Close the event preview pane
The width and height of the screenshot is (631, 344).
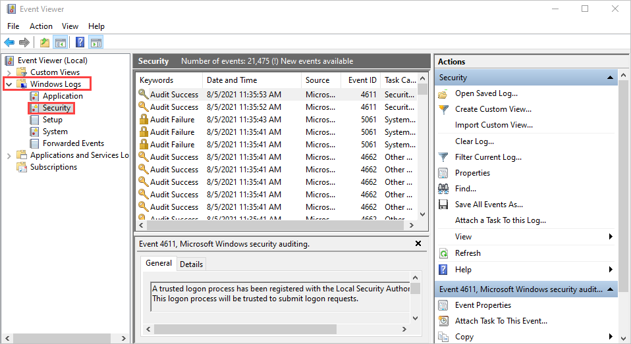(x=418, y=243)
